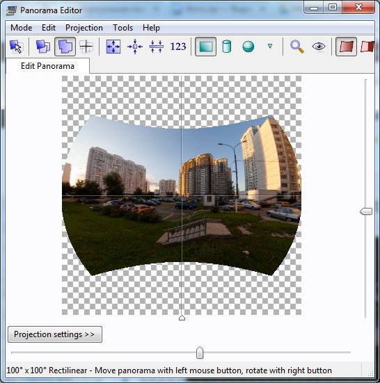Open the Mode menu
The width and height of the screenshot is (380, 383).
point(22,28)
